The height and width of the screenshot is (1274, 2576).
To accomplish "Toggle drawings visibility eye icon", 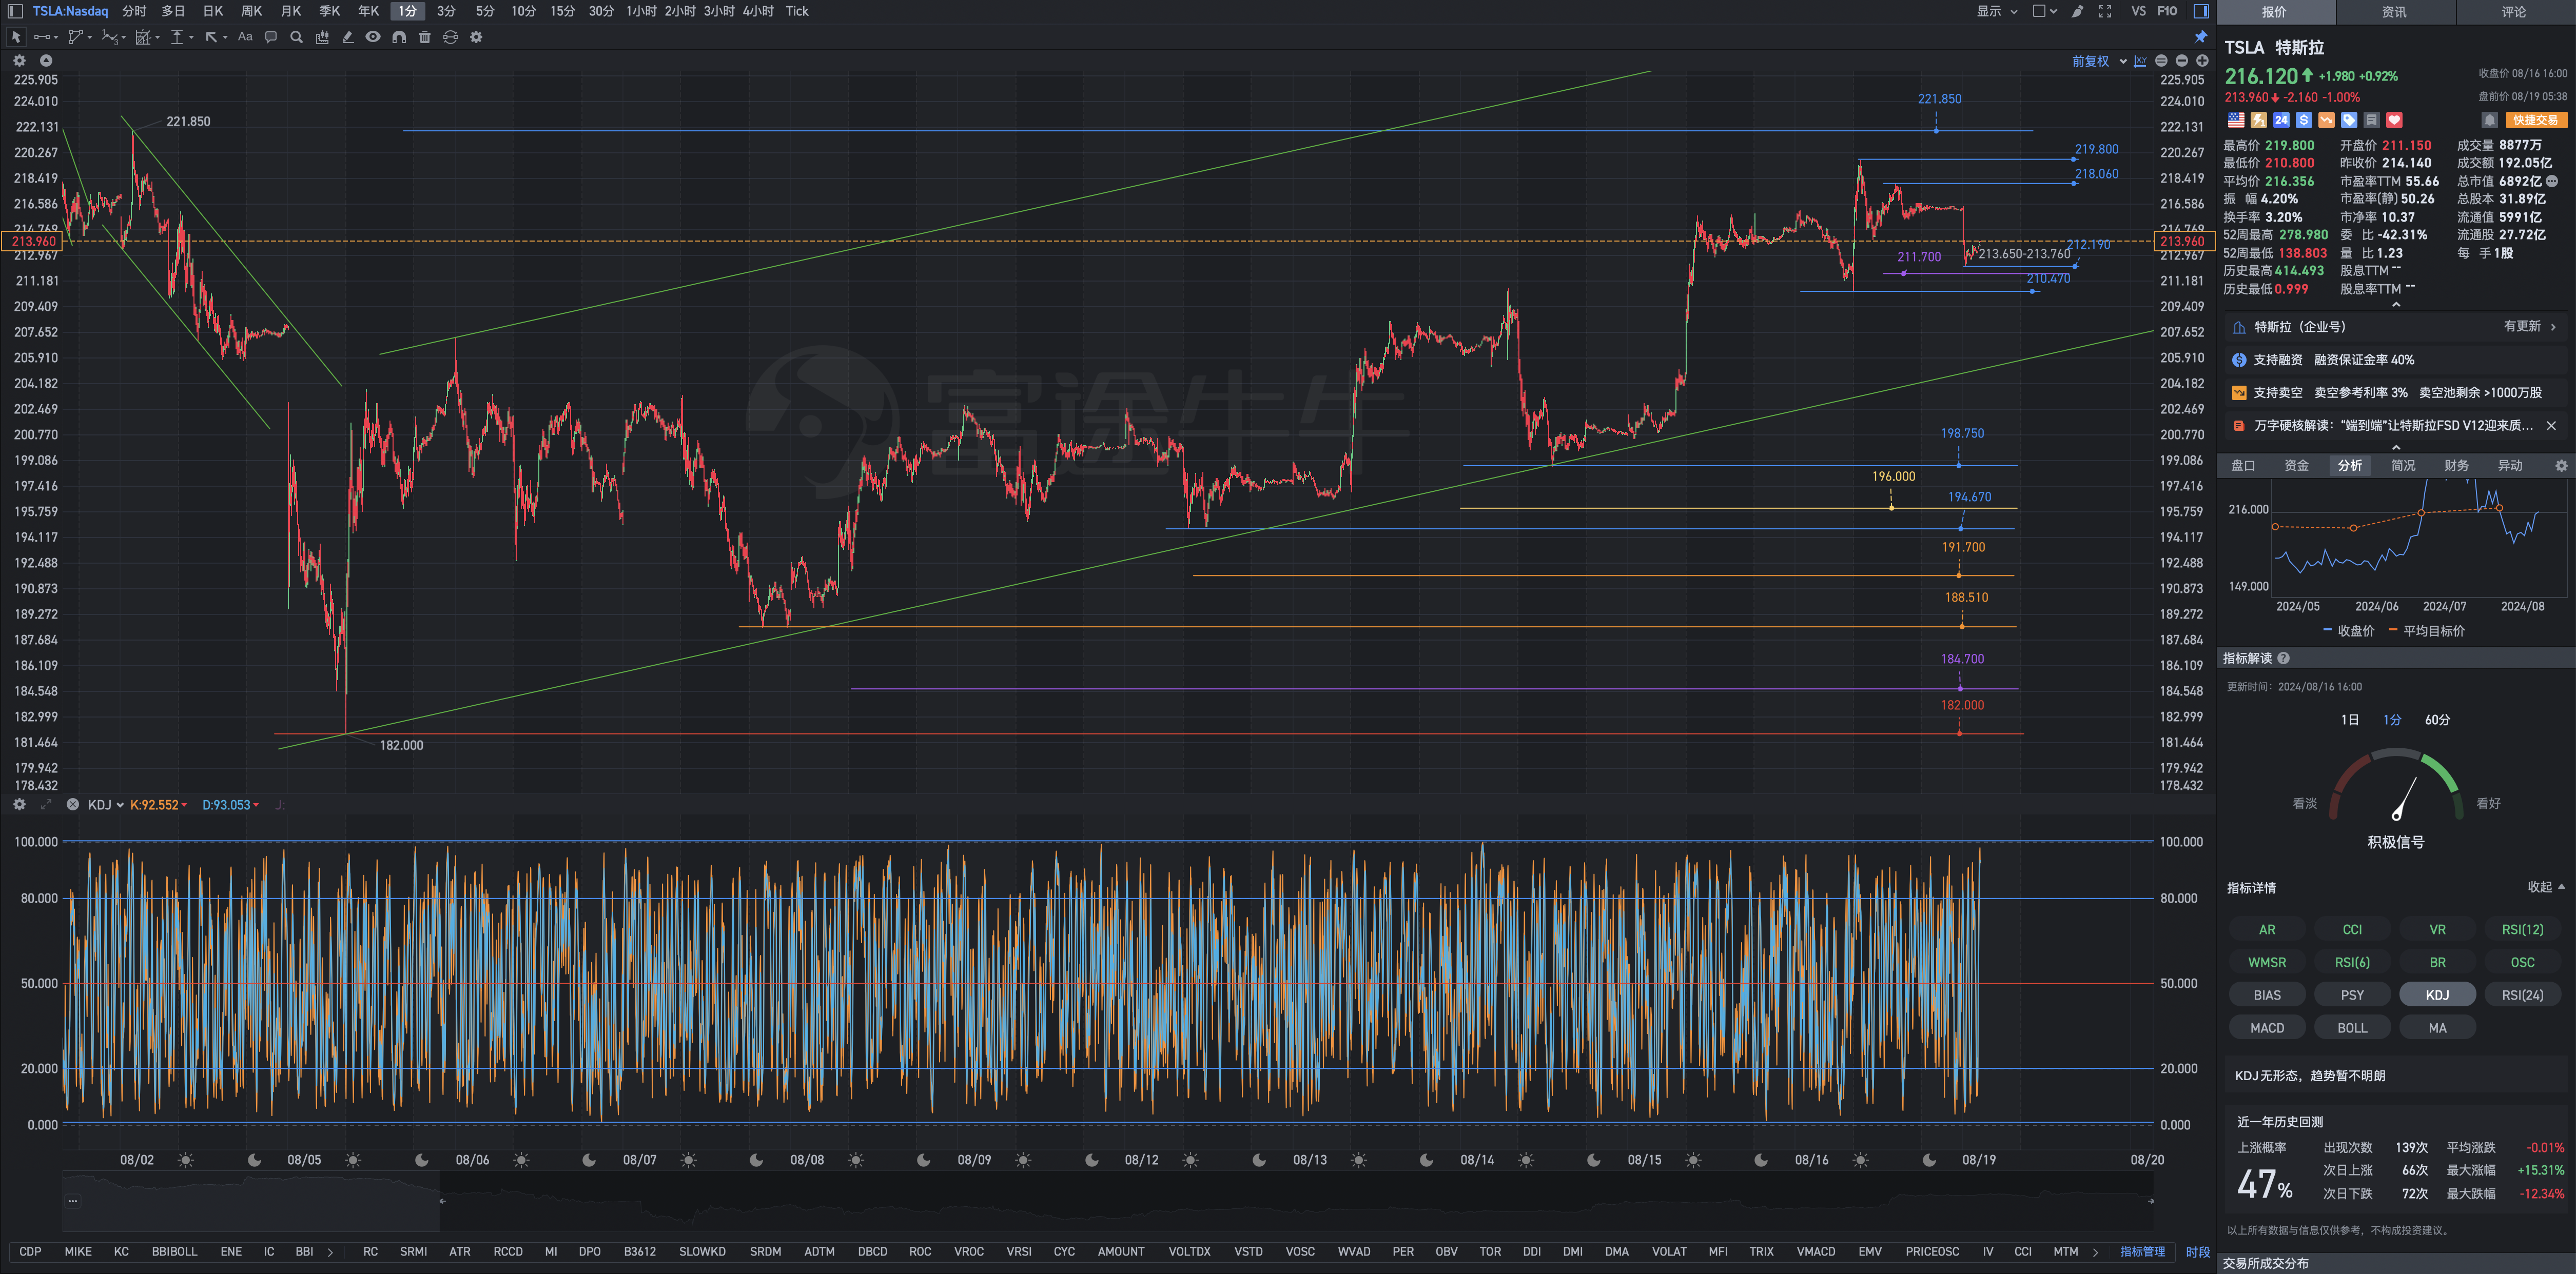I will 373,37.
